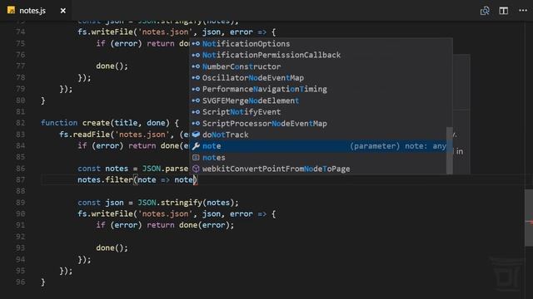Click the method cube icon beside webkitConvertPointFromNodeToPage
The height and width of the screenshot is (299, 533).
point(196,169)
